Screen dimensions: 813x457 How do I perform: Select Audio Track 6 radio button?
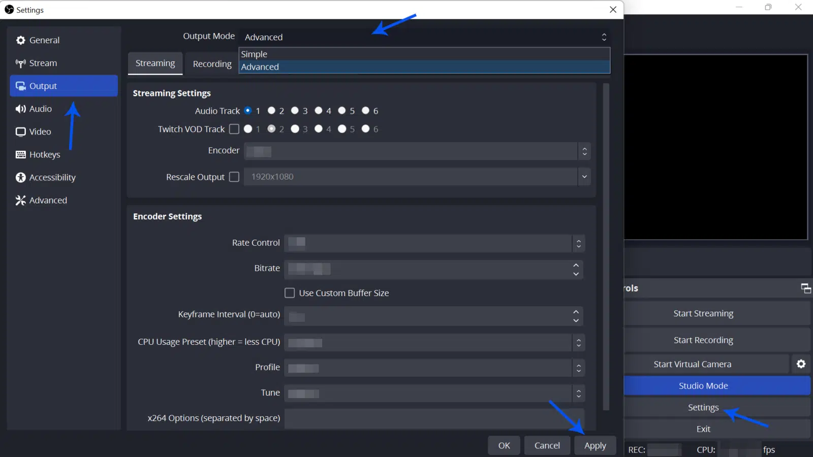coord(365,110)
